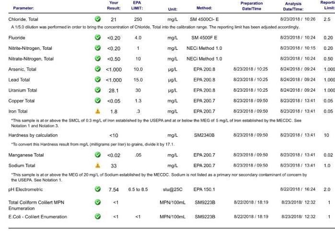This screenshot has width=335, height=235.
Task: Click the method SM2340B for Hardness
Action: click(x=204, y=135)
